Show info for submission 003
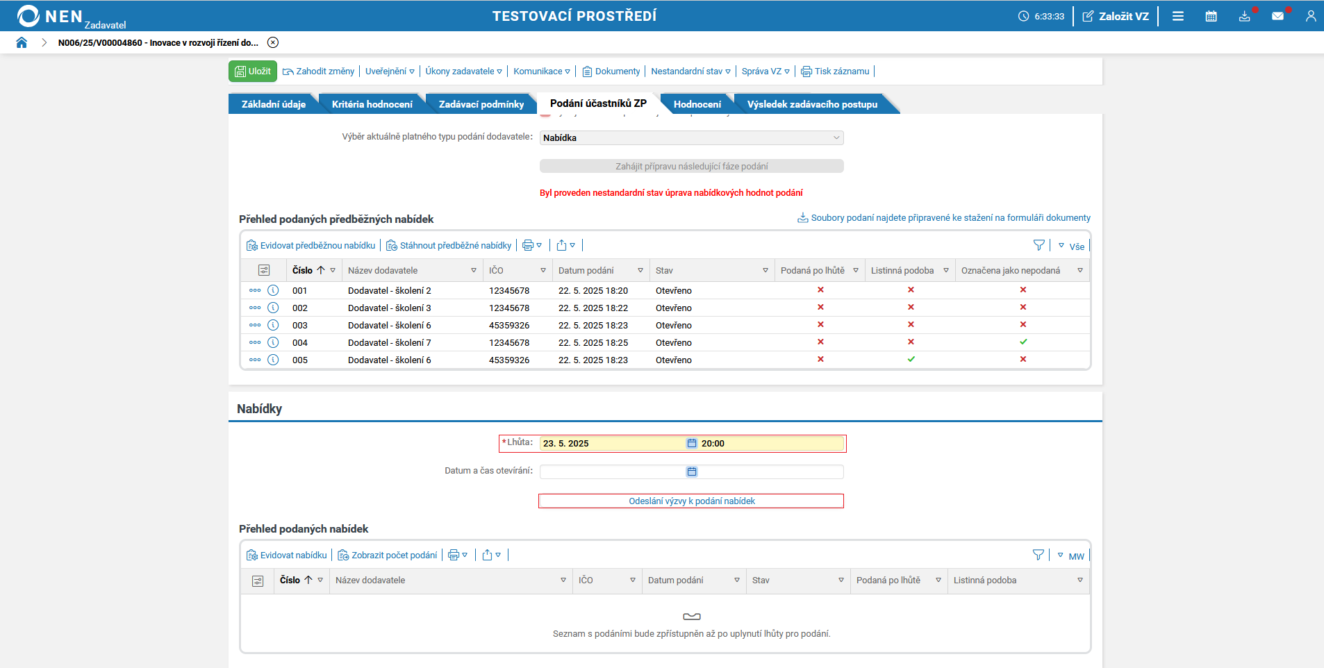1324x668 pixels. 273,325
